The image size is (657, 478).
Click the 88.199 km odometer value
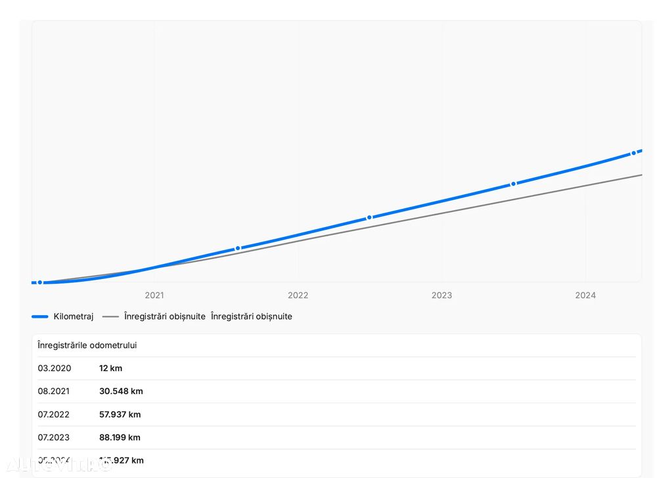[120, 437]
